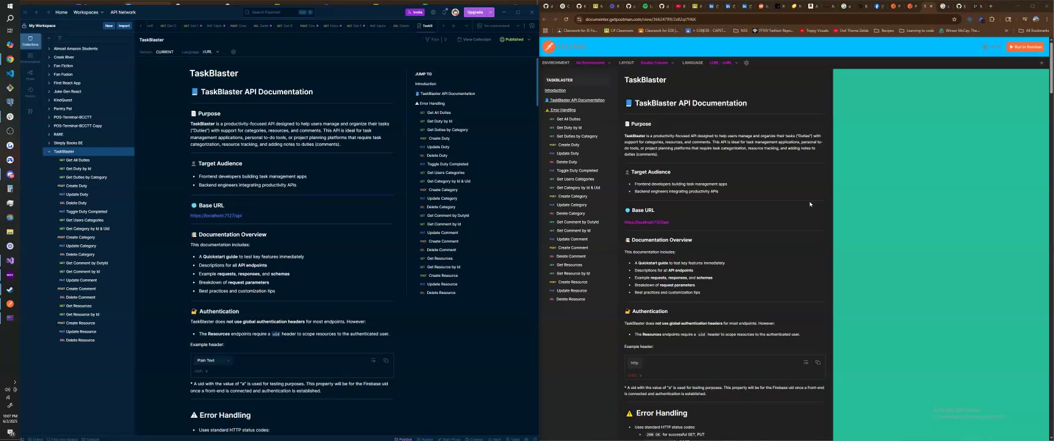Open the Postman hamburger menu icon
The image size is (1054, 441).
pos(25,12)
